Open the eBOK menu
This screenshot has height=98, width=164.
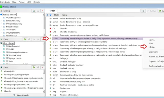[x=29, y=2]
